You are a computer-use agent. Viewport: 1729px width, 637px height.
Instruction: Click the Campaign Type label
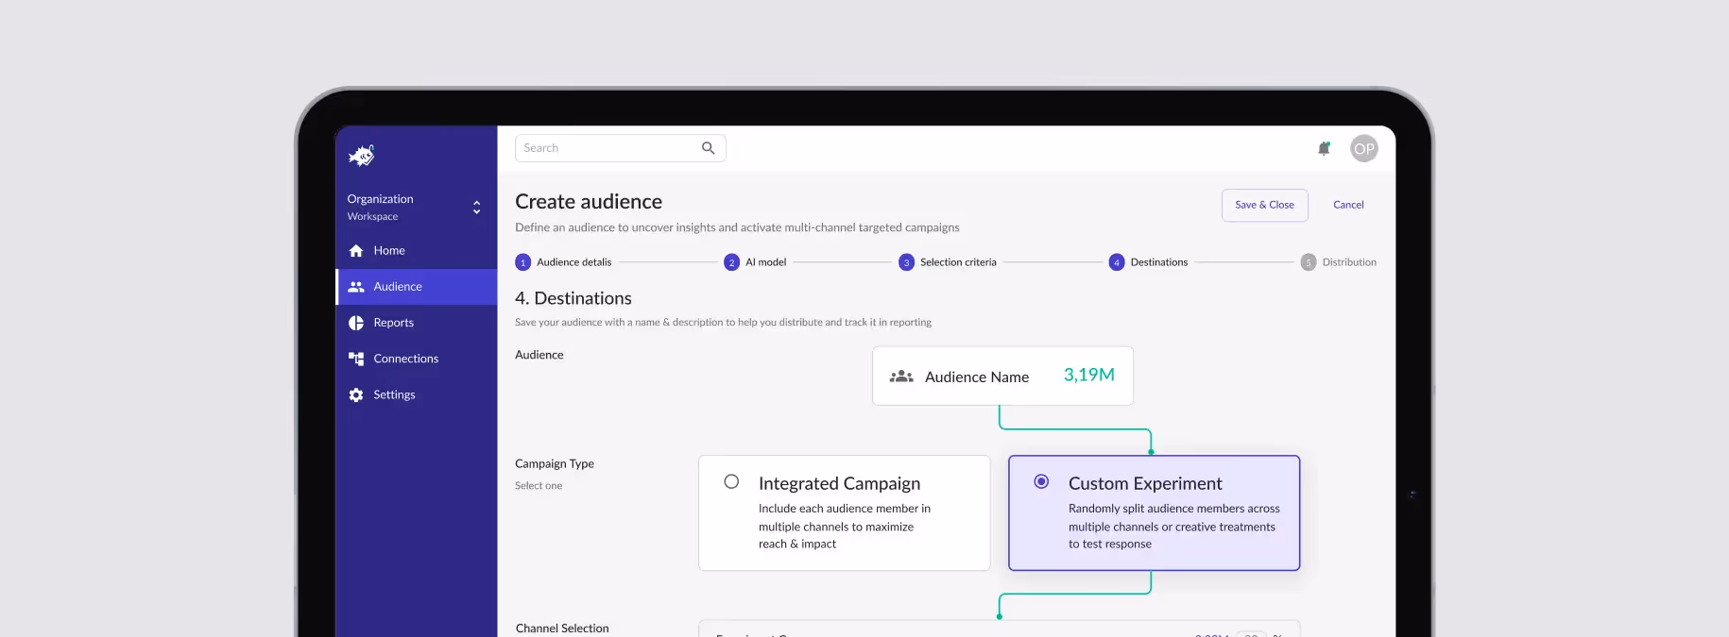tap(555, 463)
